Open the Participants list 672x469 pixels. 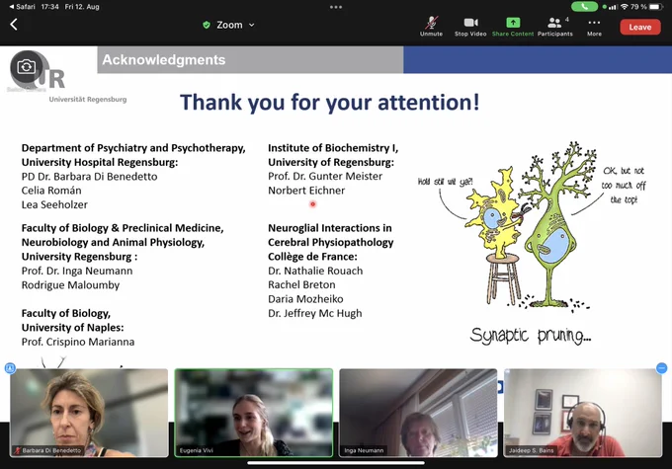point(555,26)
